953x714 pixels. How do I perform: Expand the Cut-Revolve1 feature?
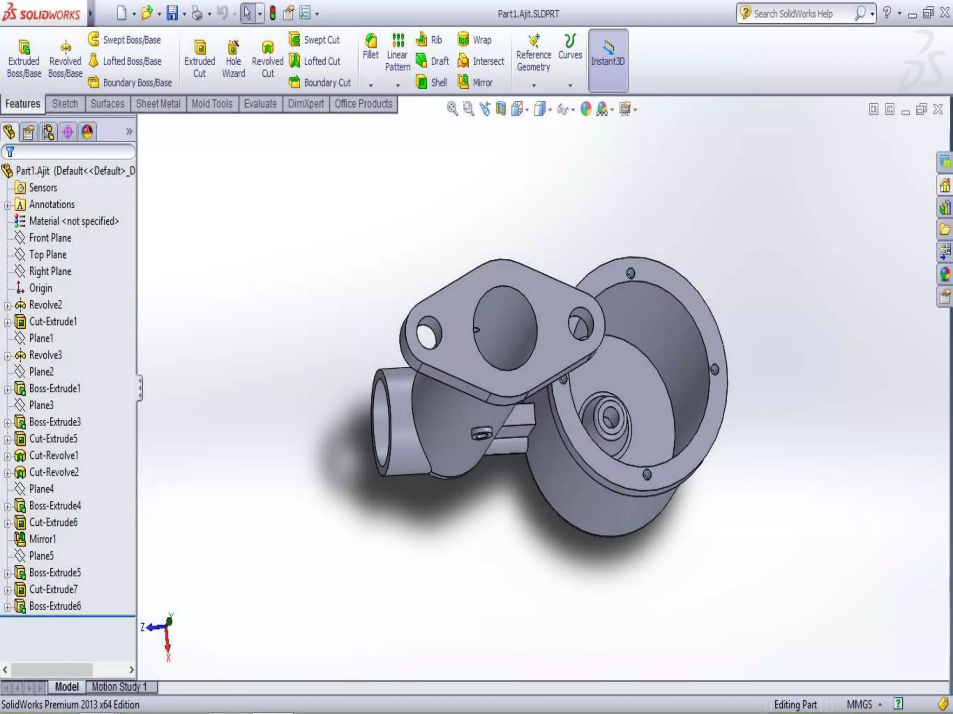click(x=7, y=456)
